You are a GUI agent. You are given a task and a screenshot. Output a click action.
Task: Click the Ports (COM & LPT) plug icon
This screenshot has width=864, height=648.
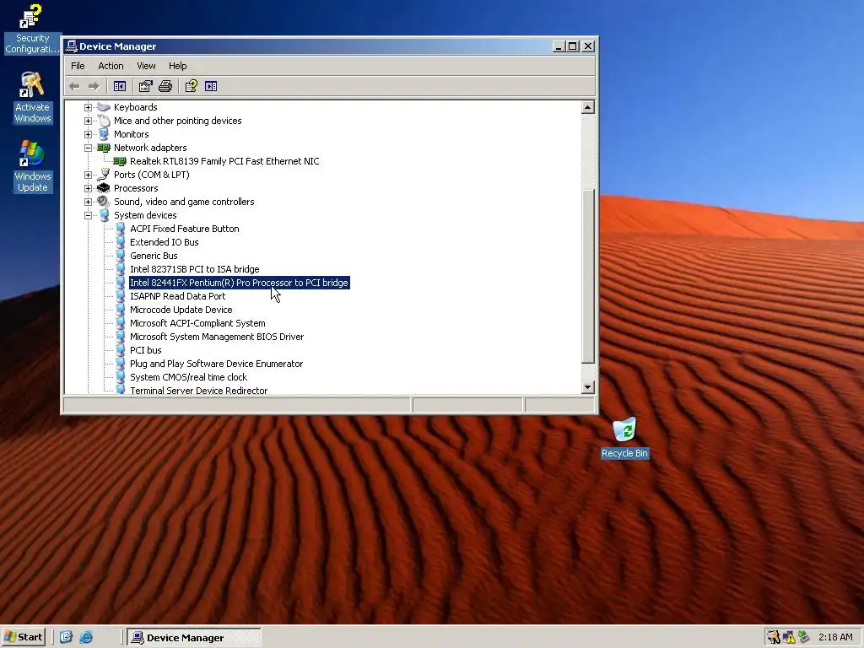tap(104, 175)
